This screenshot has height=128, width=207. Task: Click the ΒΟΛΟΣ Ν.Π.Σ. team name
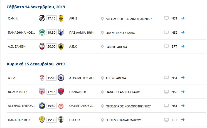pos(18,92)
